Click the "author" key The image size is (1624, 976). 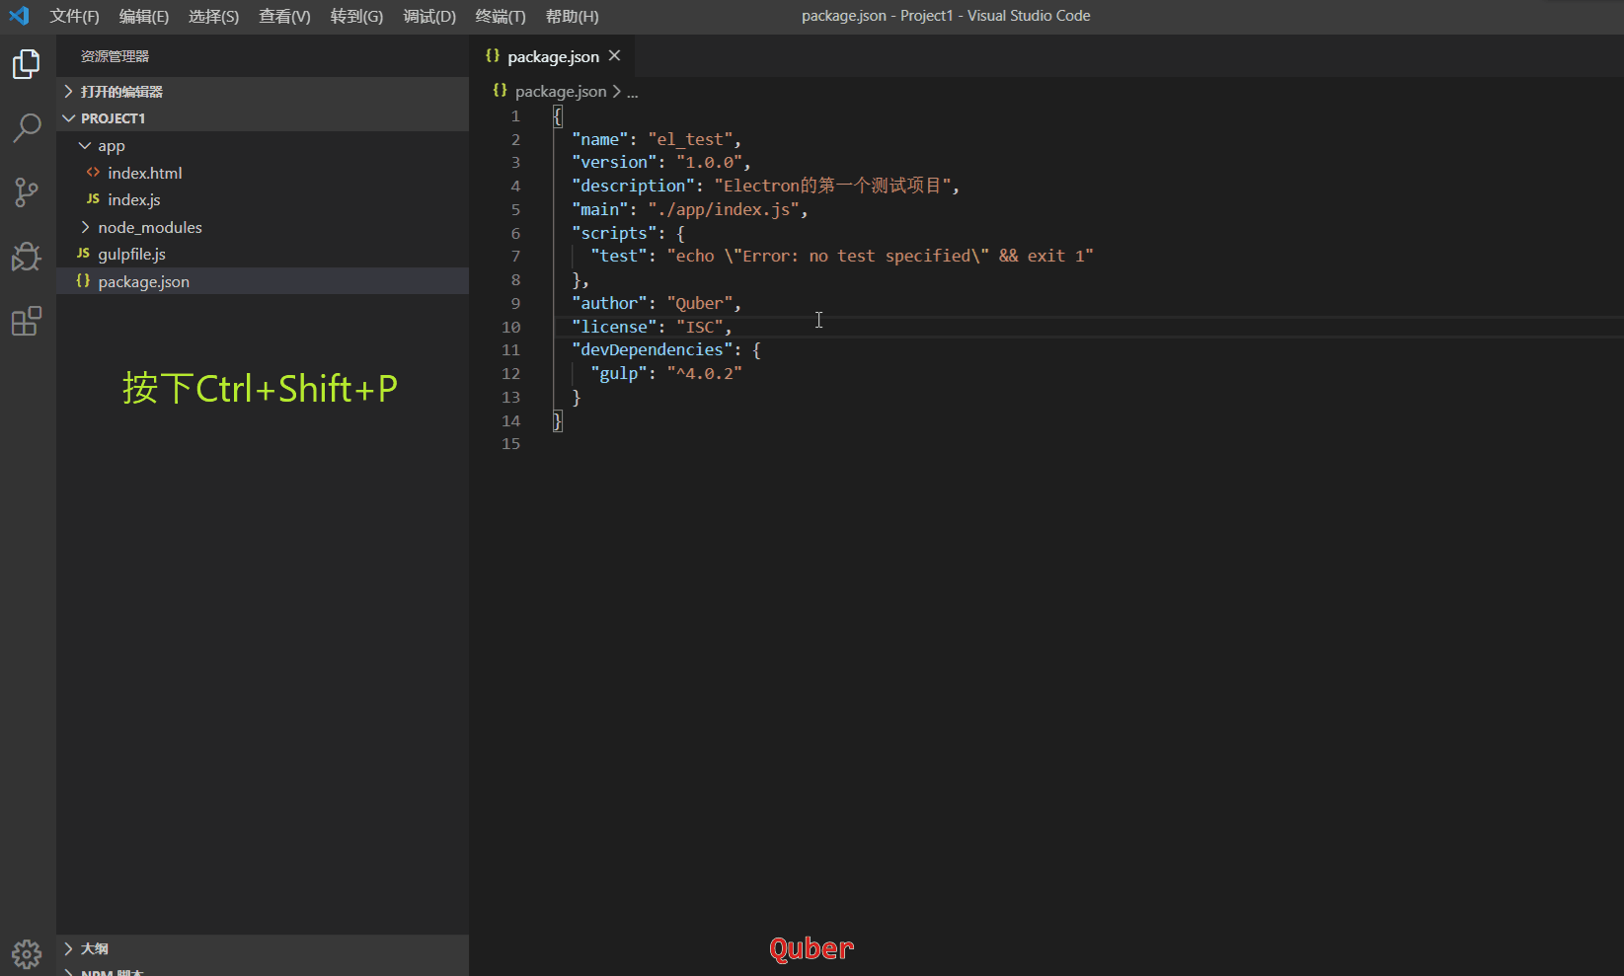click(x=609, y=303)
